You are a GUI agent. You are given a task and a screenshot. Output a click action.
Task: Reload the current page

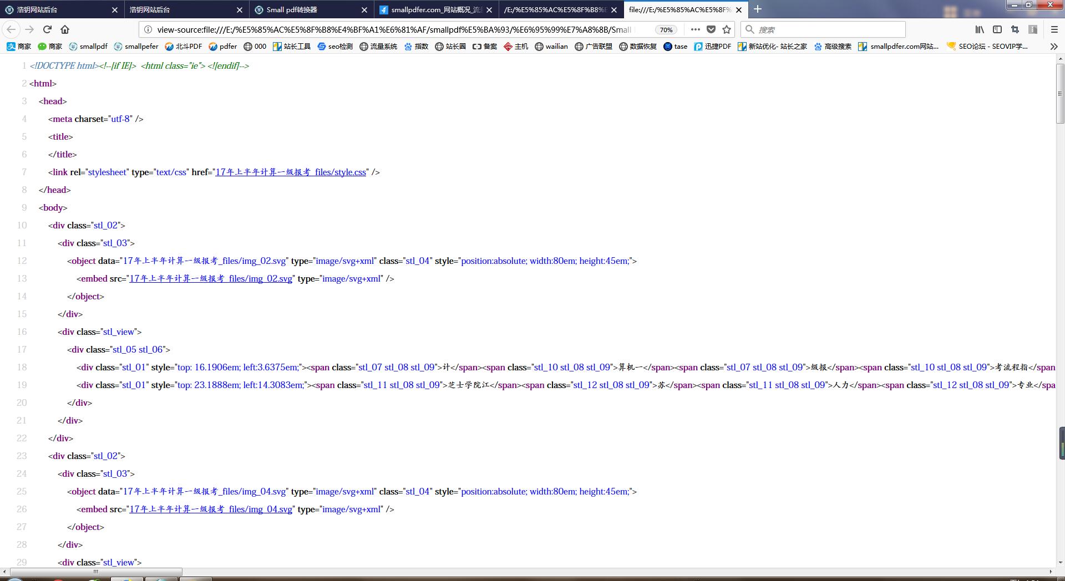pyautogui.click(x=47, y=29)
